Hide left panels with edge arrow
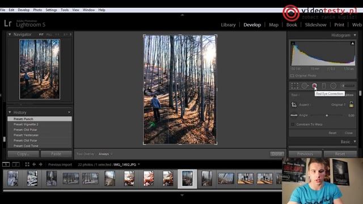Image resolution: width=363 pixels, height=204 pixels. 1,95
